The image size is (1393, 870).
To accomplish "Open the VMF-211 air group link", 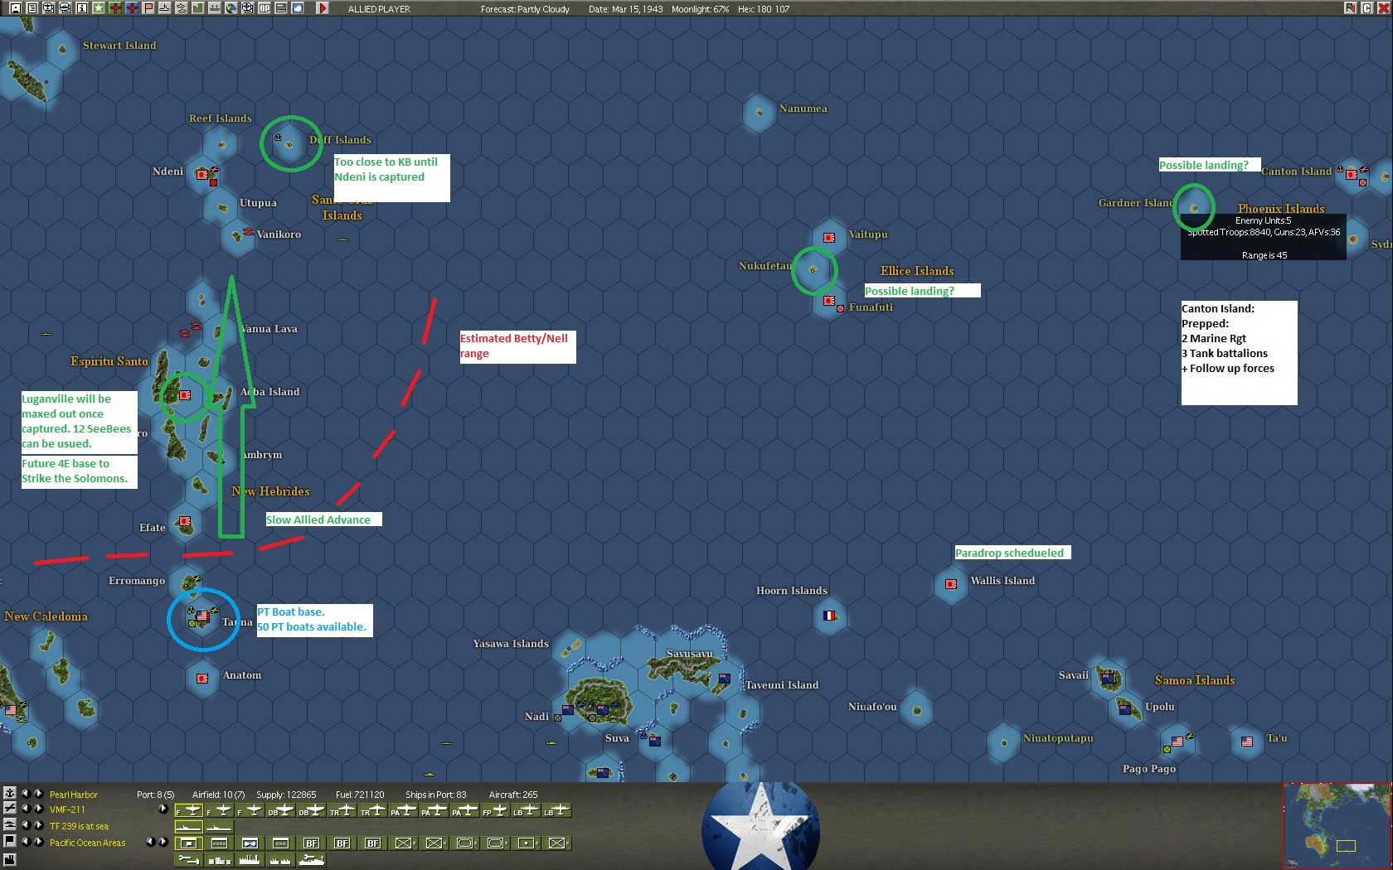I will tap(67, 810).
